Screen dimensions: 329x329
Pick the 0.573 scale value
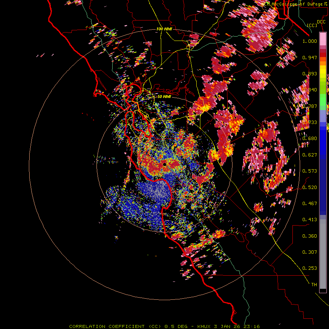(x=310, y=171)
